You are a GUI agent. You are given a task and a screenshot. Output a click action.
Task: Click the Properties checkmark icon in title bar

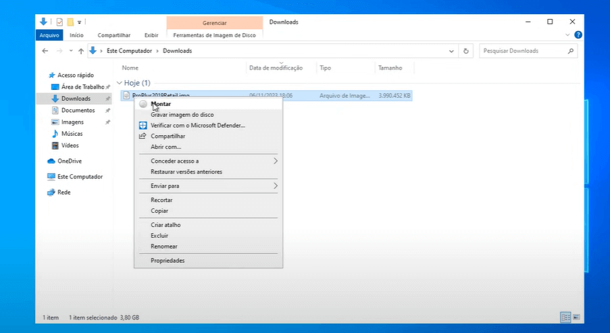(x=59, y=22)
